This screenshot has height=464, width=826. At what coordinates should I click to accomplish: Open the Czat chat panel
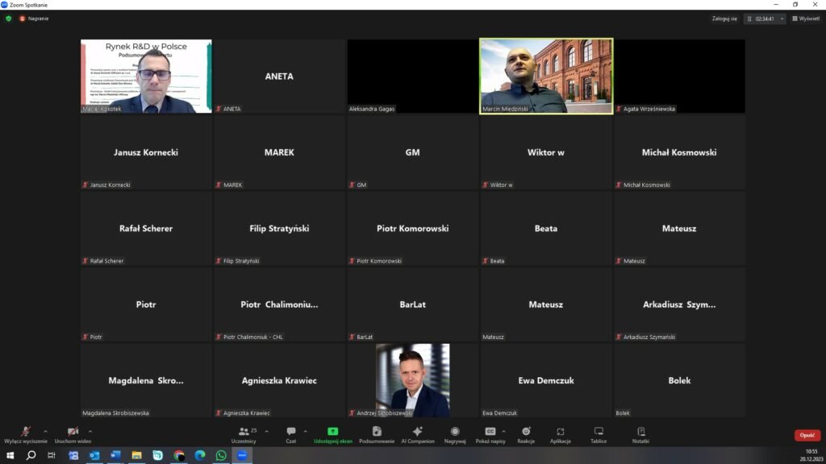[x=290, y=433]
